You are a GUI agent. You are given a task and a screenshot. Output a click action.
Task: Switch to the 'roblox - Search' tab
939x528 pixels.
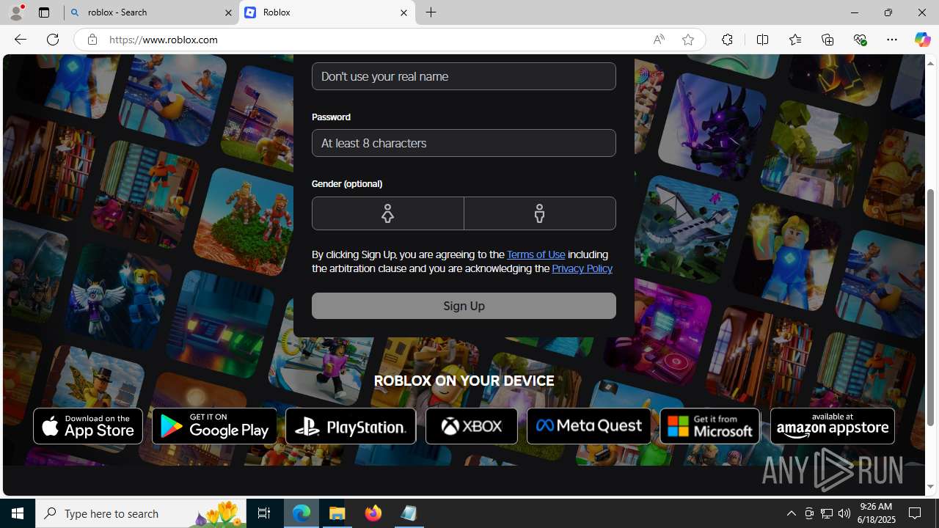(x=150, y=12)
